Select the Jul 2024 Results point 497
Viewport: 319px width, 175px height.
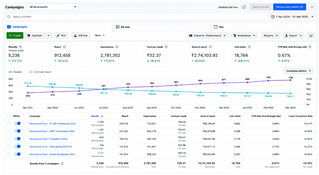(104, 89)
